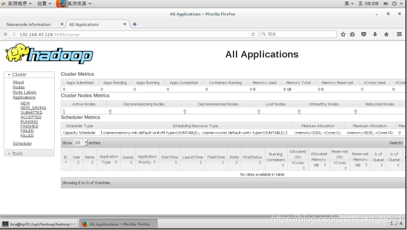Click the terminal window taskbar button
This screenshot has height=230, width=407.
39,224
